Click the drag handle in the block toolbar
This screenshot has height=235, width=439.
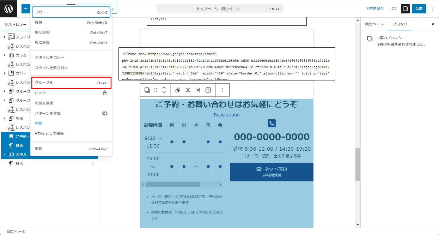pyautogui.click(x=156, y=90)
